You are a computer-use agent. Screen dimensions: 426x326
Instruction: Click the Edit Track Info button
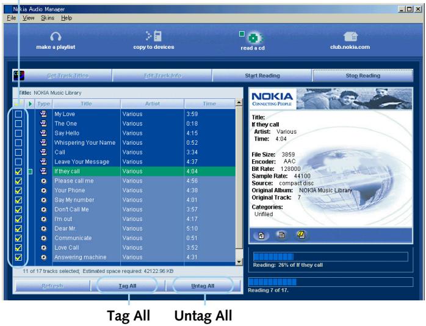[162, 76]
